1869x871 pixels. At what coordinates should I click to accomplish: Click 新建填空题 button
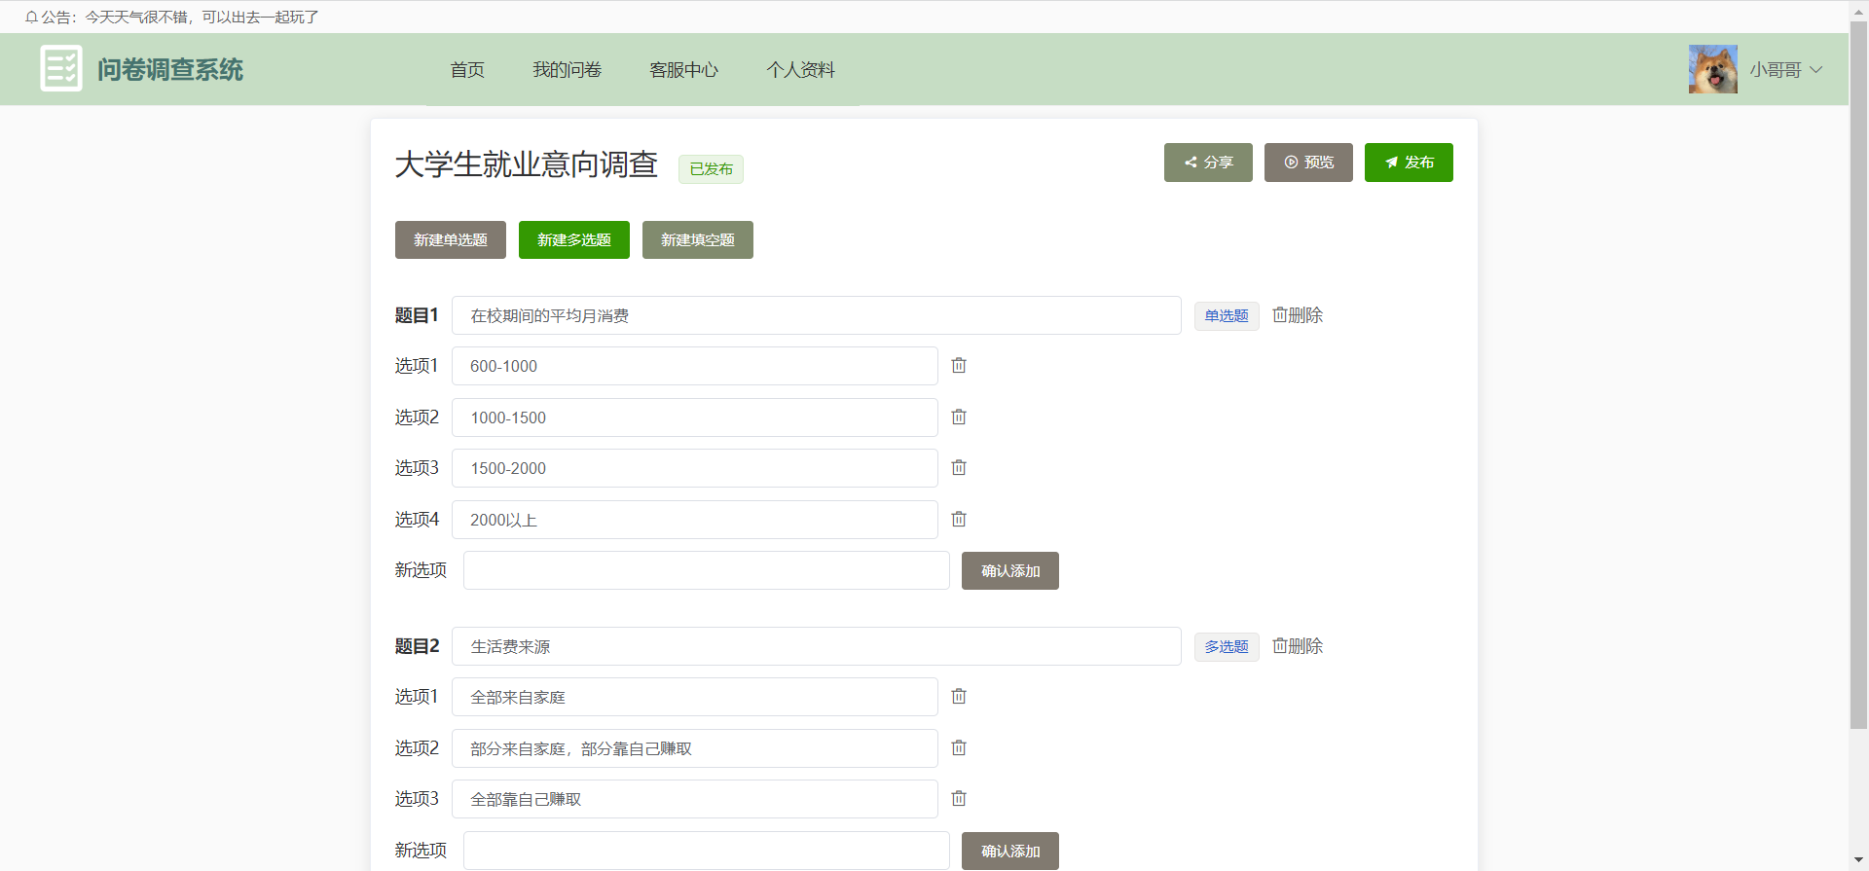coord(698,239)
